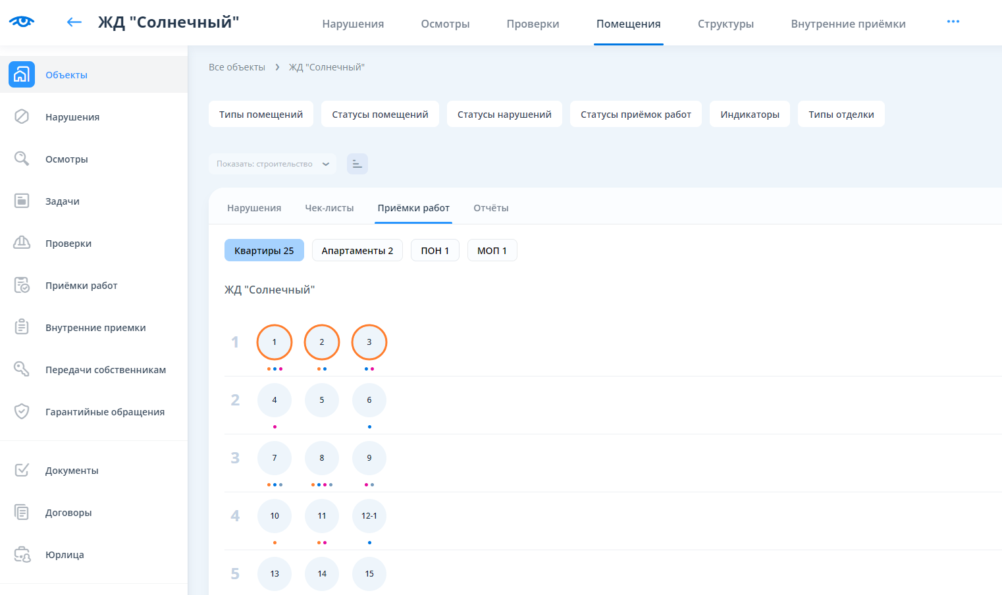Click the eye logo icon

(x=22, y=22)
